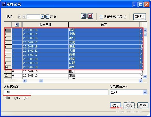The height and width of the screenshot is (117, 151).
Task: Click the BarTender window title icon
Action: 4,4
